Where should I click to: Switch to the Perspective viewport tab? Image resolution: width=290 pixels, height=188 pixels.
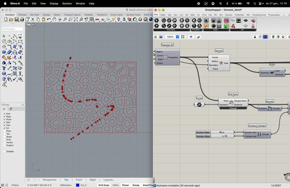49,180
